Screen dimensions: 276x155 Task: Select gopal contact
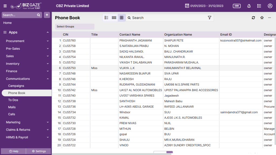[x=123, y=134]
